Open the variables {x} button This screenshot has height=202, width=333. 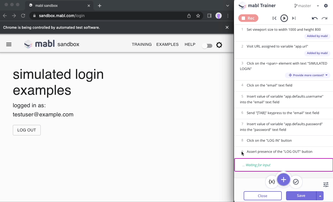pos(272,182)
